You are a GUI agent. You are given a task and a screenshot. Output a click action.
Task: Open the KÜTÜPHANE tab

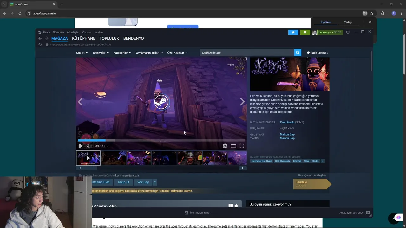point(83,38)
